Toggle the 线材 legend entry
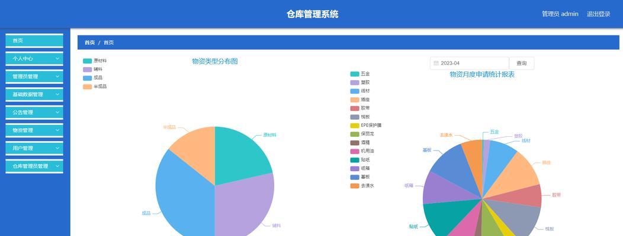Viewport: 623px width, 236px height. 360,91
